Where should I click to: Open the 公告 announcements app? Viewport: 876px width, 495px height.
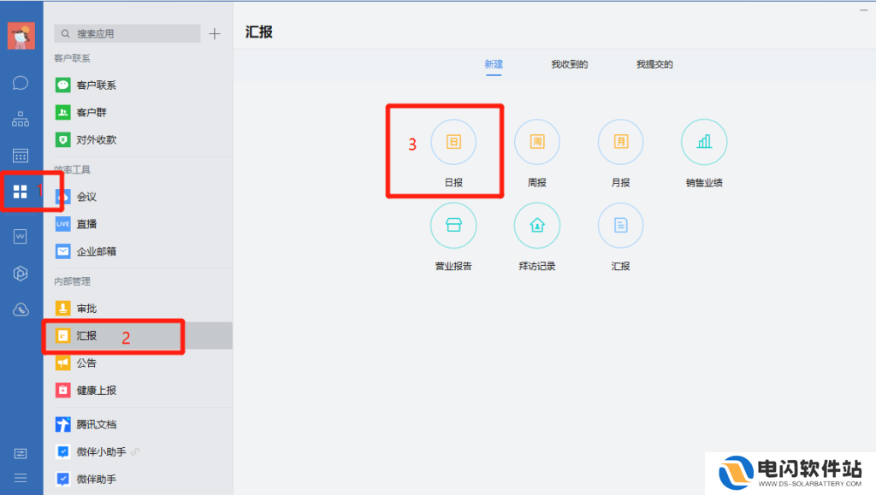tap(138, 363)
